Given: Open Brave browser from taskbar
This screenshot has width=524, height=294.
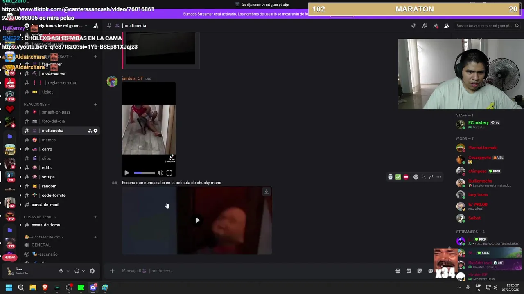Looking at the screenshot, I should 45,287.
